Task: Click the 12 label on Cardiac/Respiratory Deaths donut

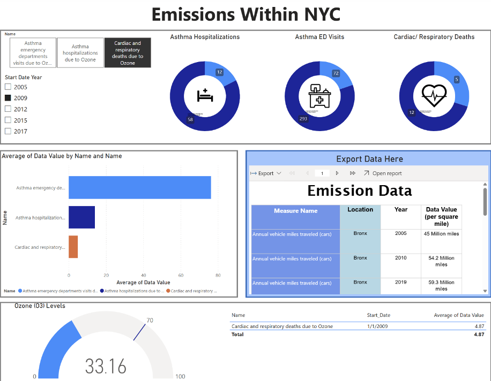Action: click(x=412, y=112)
